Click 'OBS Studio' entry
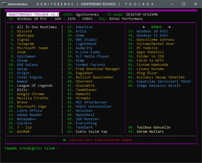Image resolution: width=202 pixels, height=163 pixels. point(86,40)
